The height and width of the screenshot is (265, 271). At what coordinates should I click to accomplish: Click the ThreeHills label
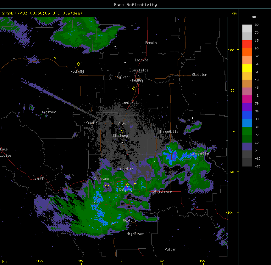[x=169, y=132]
